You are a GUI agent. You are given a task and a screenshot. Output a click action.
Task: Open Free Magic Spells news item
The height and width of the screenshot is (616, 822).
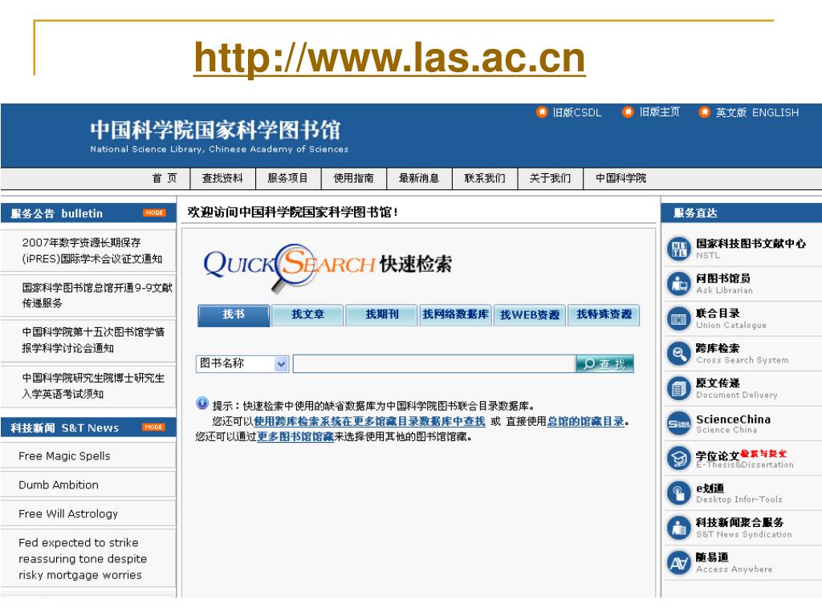(x=64, y=456)
